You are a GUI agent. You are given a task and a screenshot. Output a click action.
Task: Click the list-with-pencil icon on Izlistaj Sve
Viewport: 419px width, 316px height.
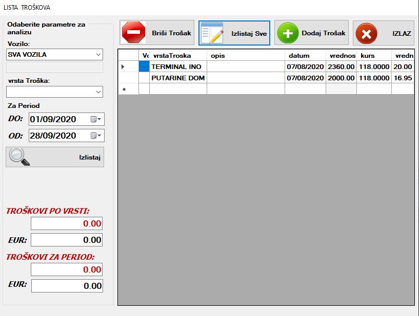(x=213, y=33)
